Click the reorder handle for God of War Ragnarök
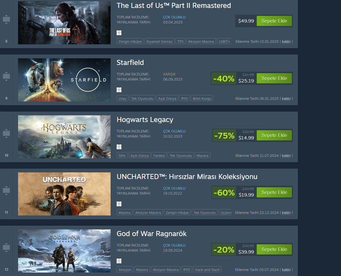 click(6, 247)
